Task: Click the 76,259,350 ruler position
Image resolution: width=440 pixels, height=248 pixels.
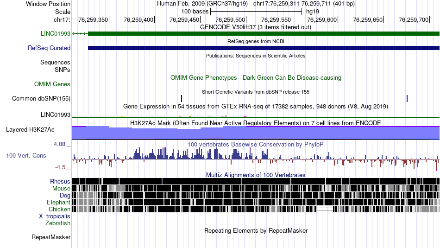Action: pyautogui.click(x=93, y=19)
